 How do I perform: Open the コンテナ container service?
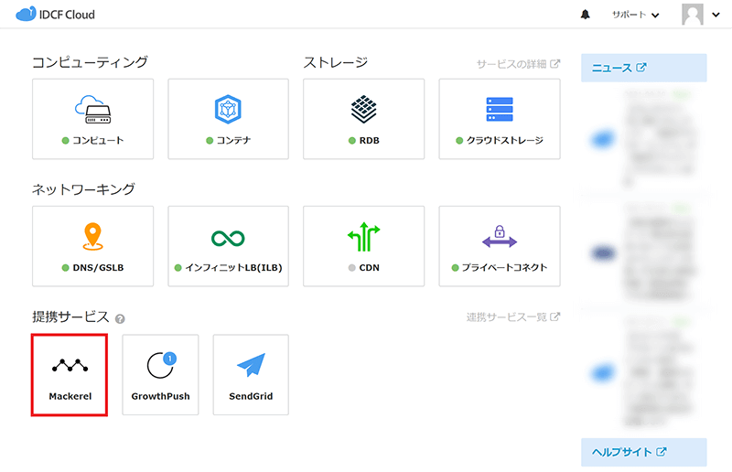tap(228, 119)
